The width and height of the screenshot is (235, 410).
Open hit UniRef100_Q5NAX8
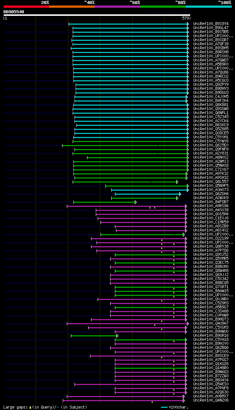pyautogui.click(x=211, y=166)
